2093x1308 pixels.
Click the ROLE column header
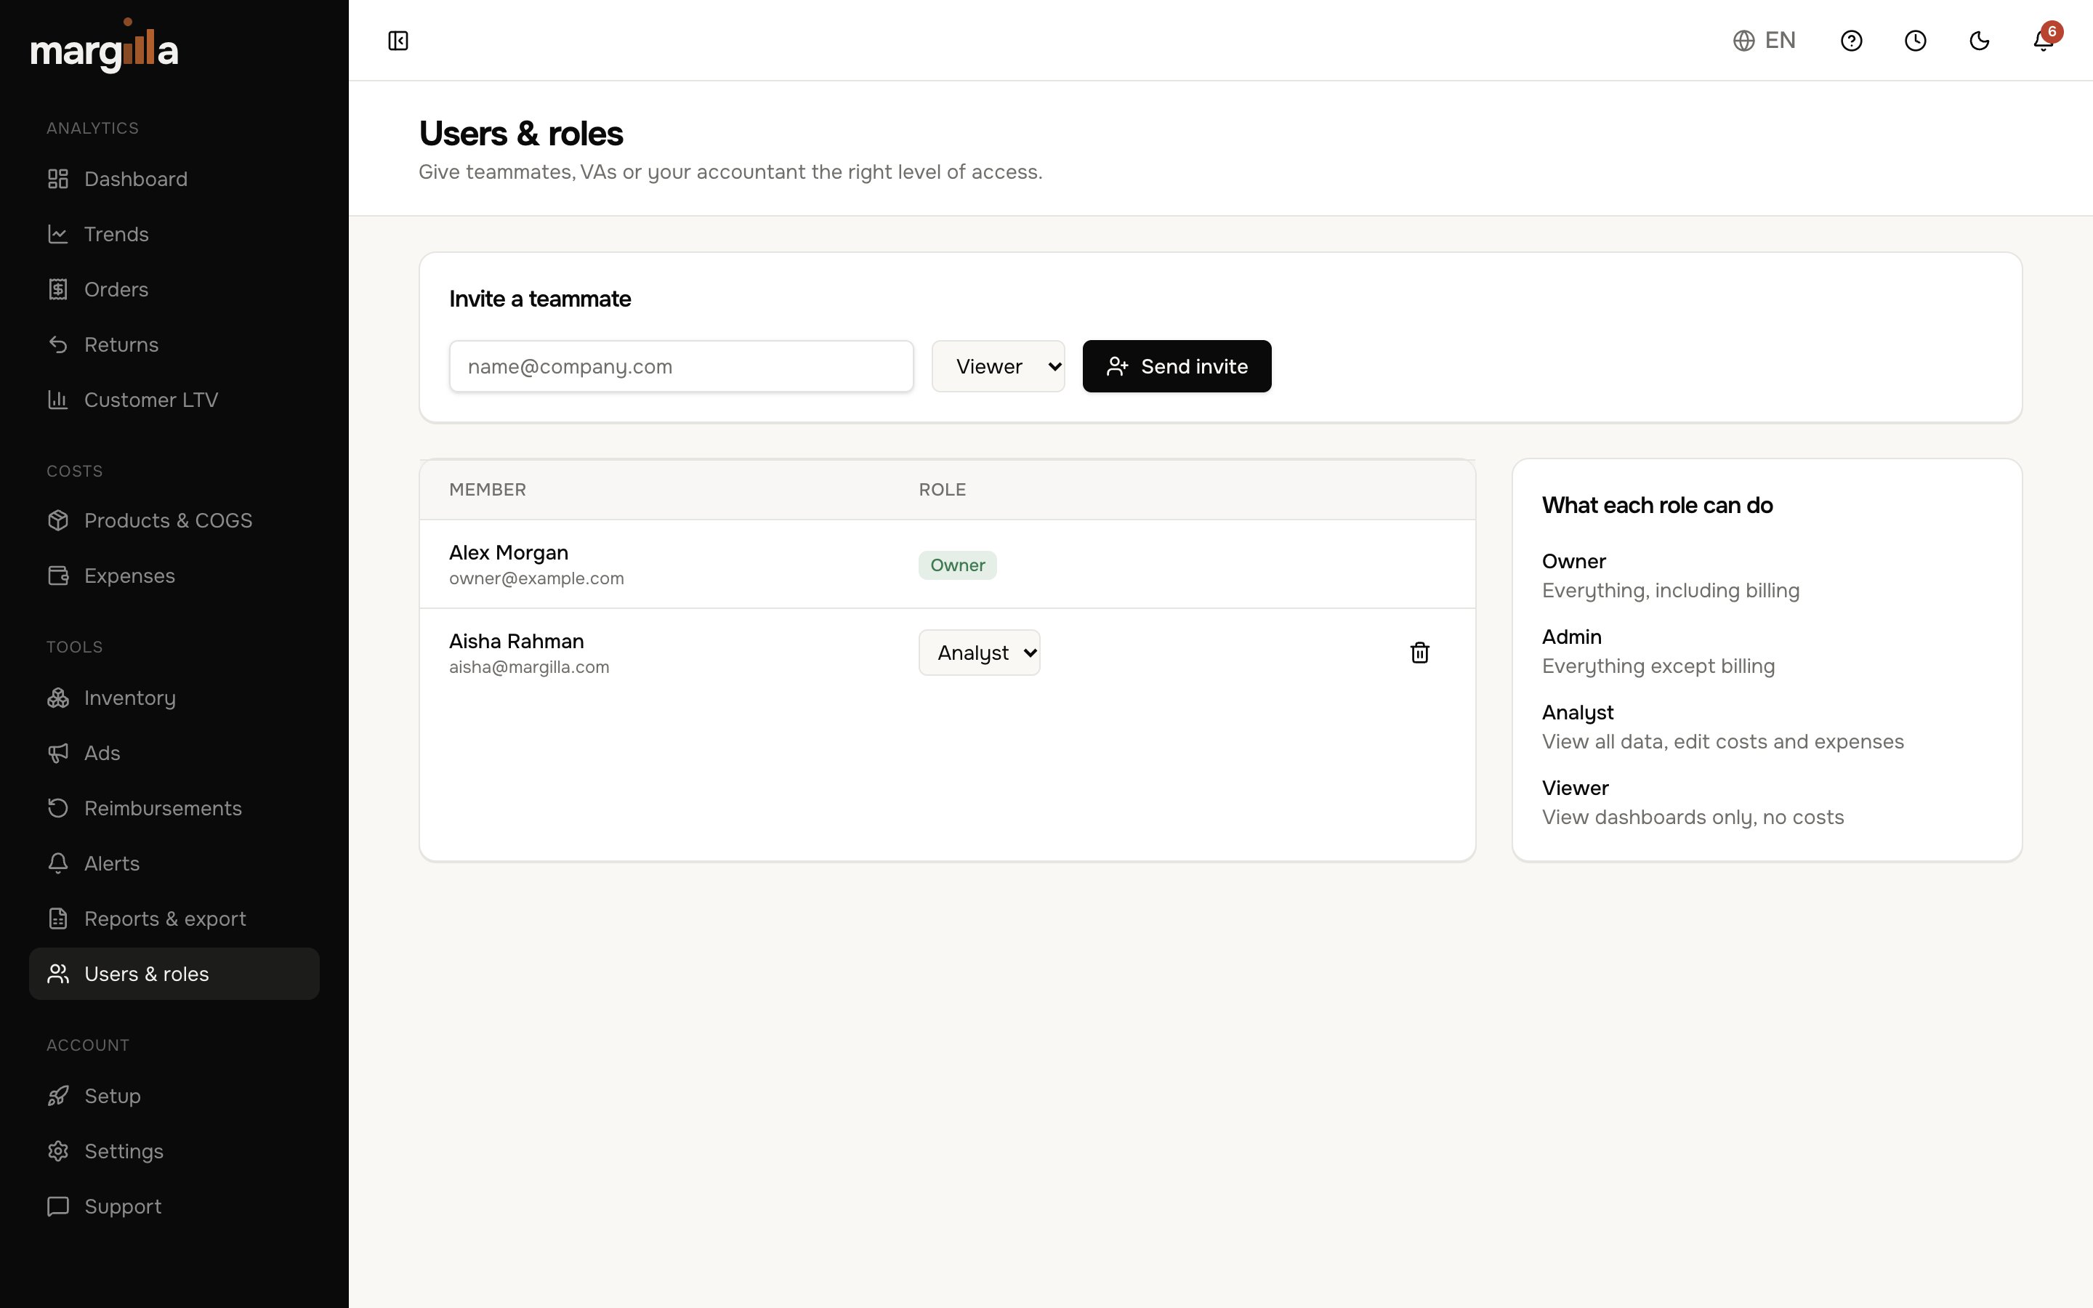pyautogui.click(x=942, y=490)
